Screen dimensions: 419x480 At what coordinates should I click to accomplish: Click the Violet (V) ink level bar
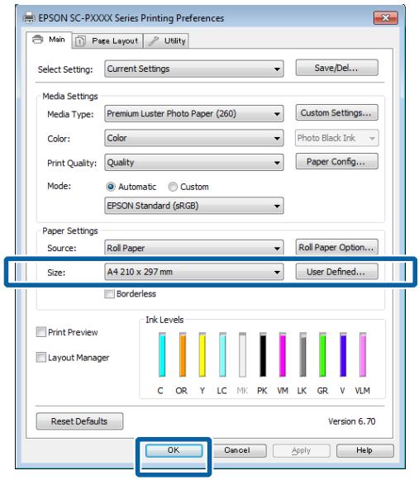pos(343,354)
